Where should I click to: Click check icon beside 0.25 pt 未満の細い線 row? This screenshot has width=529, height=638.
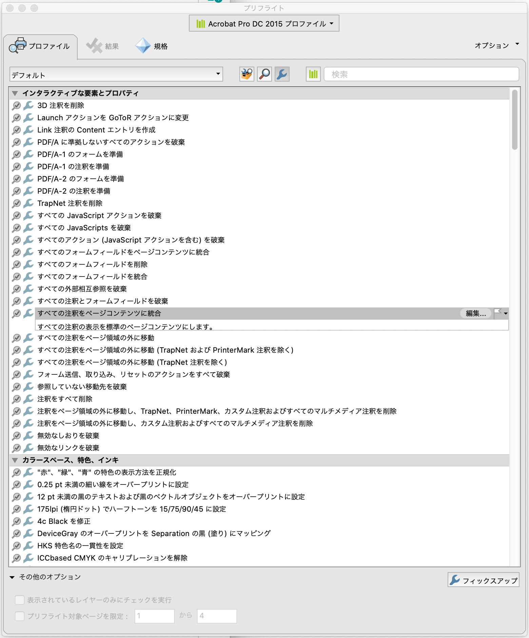pyautogui.click(x=16, y=485)
